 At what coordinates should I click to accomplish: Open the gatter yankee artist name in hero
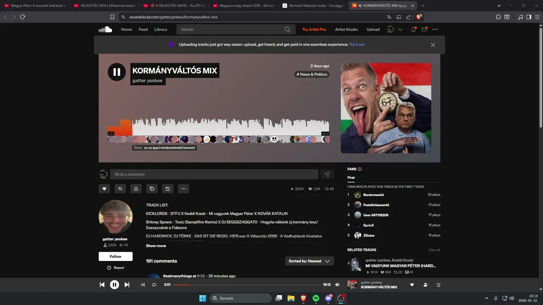147,80
